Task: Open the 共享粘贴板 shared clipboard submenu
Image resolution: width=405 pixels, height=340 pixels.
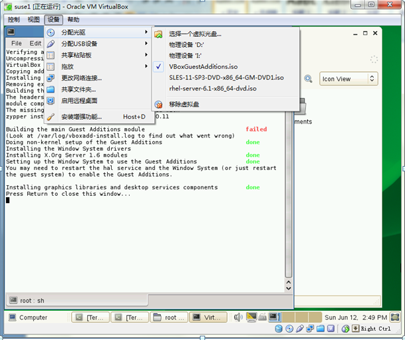Action: 99,55
